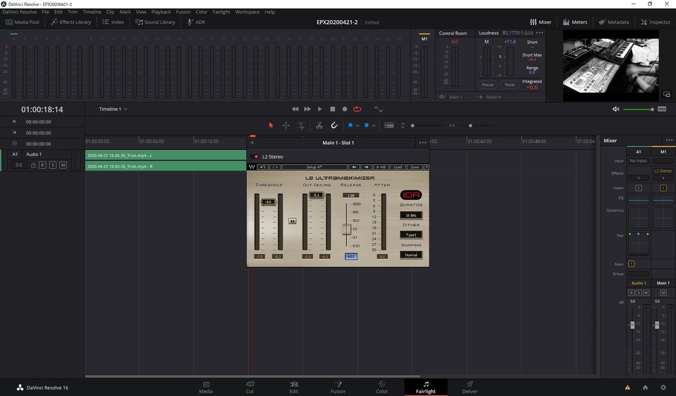Adjust the monitor volume slider

click(x=639, y=109)
